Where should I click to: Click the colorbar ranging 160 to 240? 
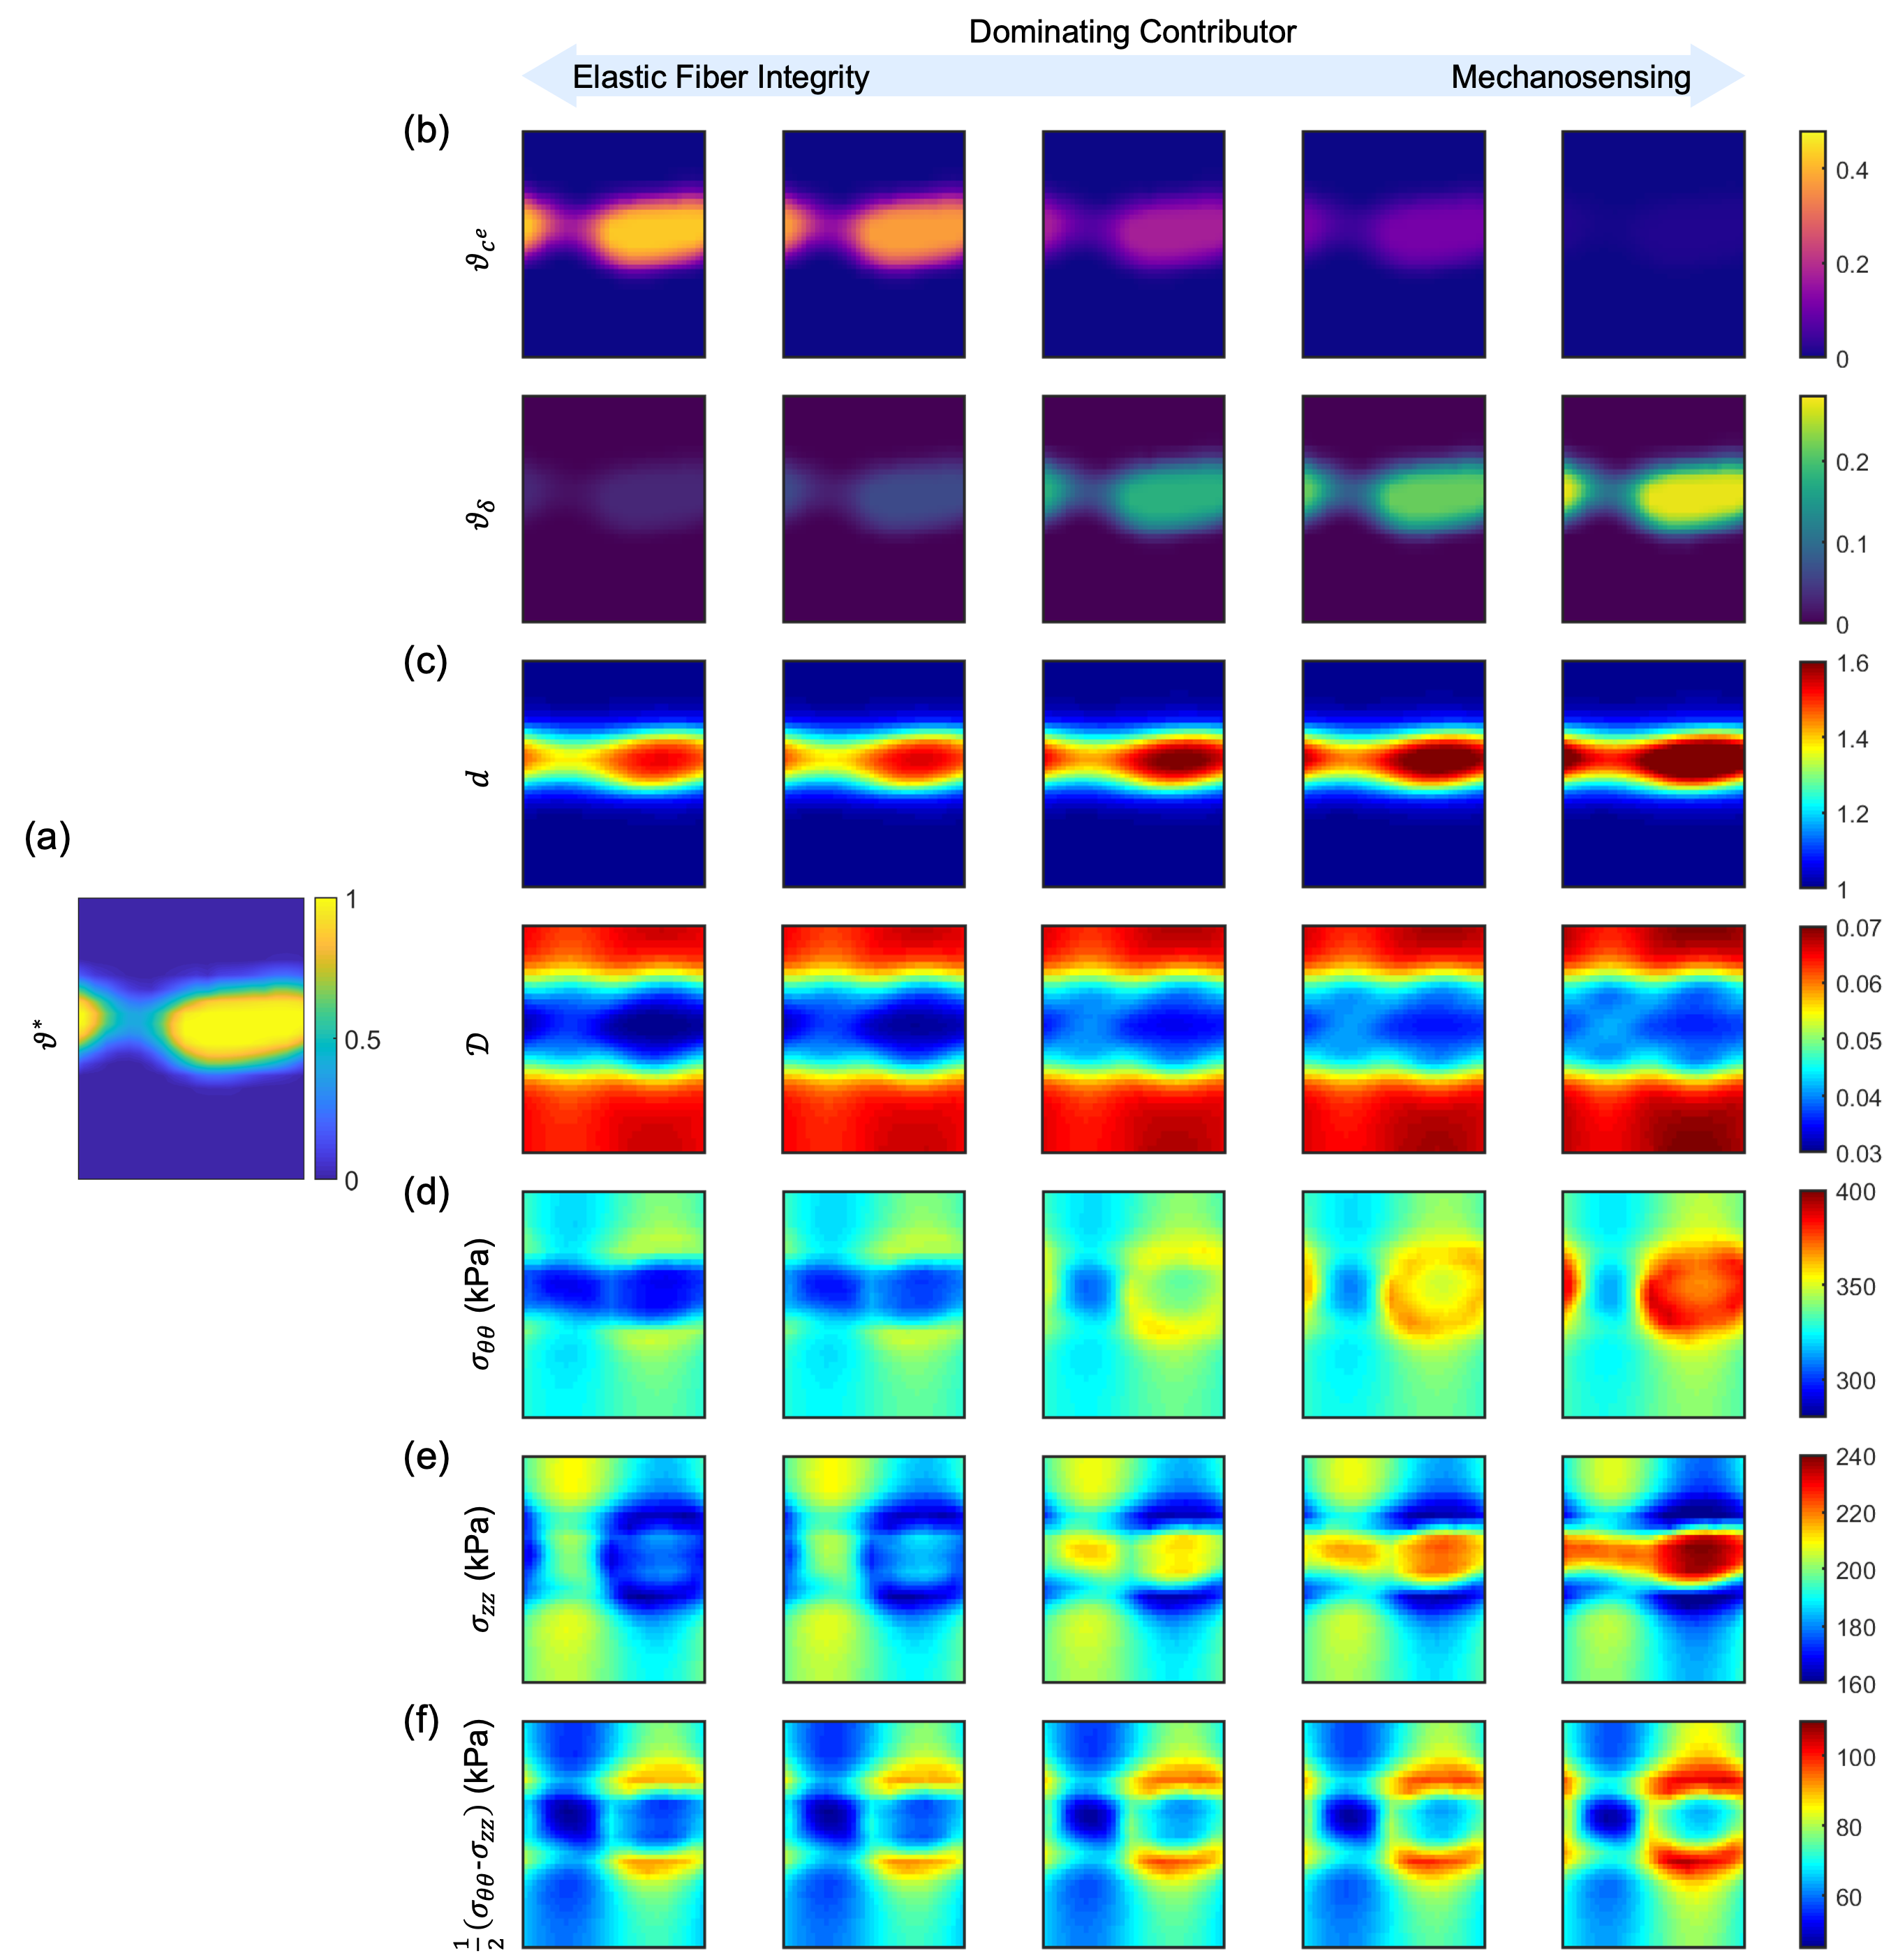1812,1569
